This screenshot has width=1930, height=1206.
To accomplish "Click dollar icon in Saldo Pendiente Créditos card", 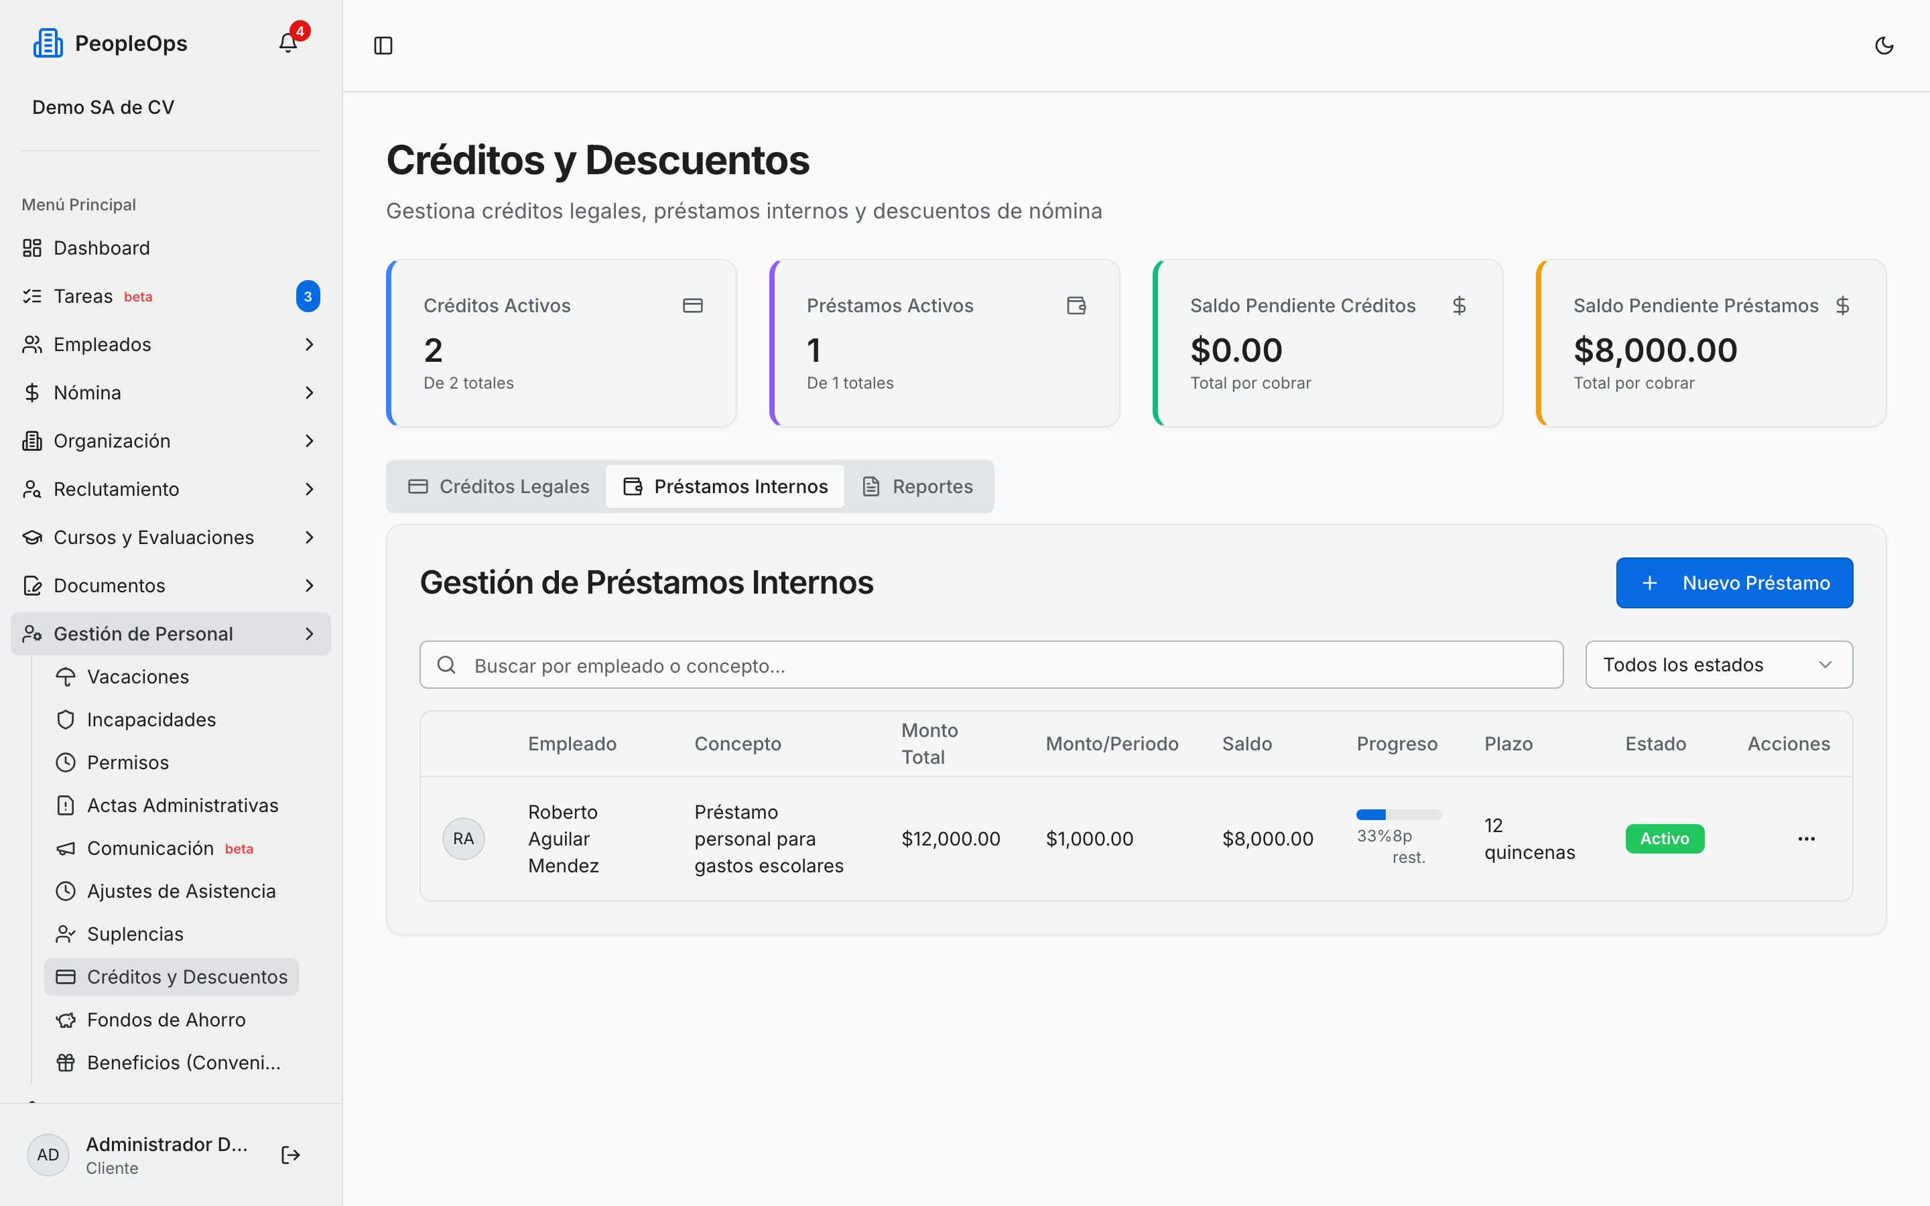I will pos(1459,306).
